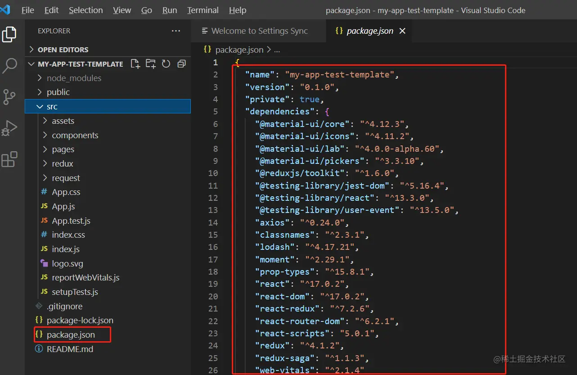
Task: Expand the OPEN EDITORS section
Action: click(x=108, y=50)
